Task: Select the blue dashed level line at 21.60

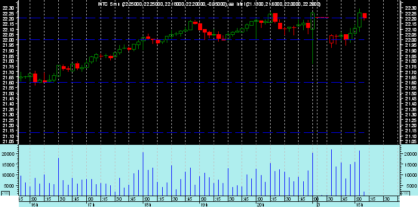Action: click(x=191, y=83)
